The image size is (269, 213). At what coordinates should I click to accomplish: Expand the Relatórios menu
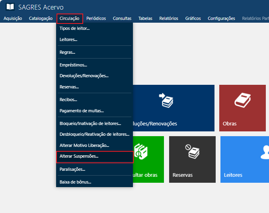168,18
